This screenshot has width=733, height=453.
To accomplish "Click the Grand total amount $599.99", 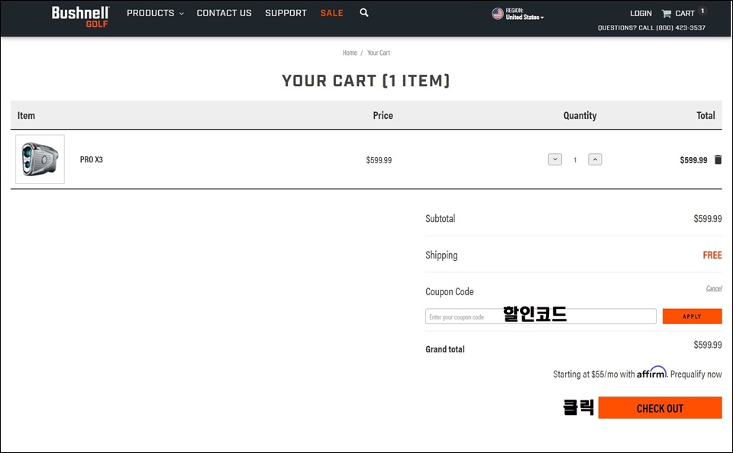I will [x=707, y=345].
